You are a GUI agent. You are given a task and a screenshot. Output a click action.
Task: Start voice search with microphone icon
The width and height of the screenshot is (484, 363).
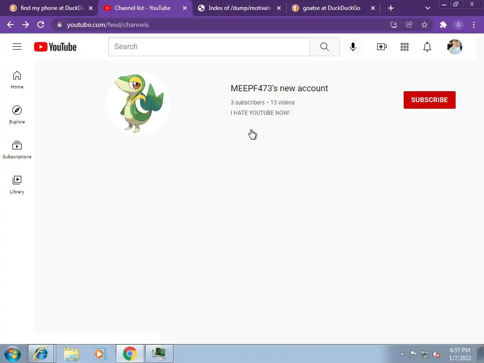pos(353,47)
